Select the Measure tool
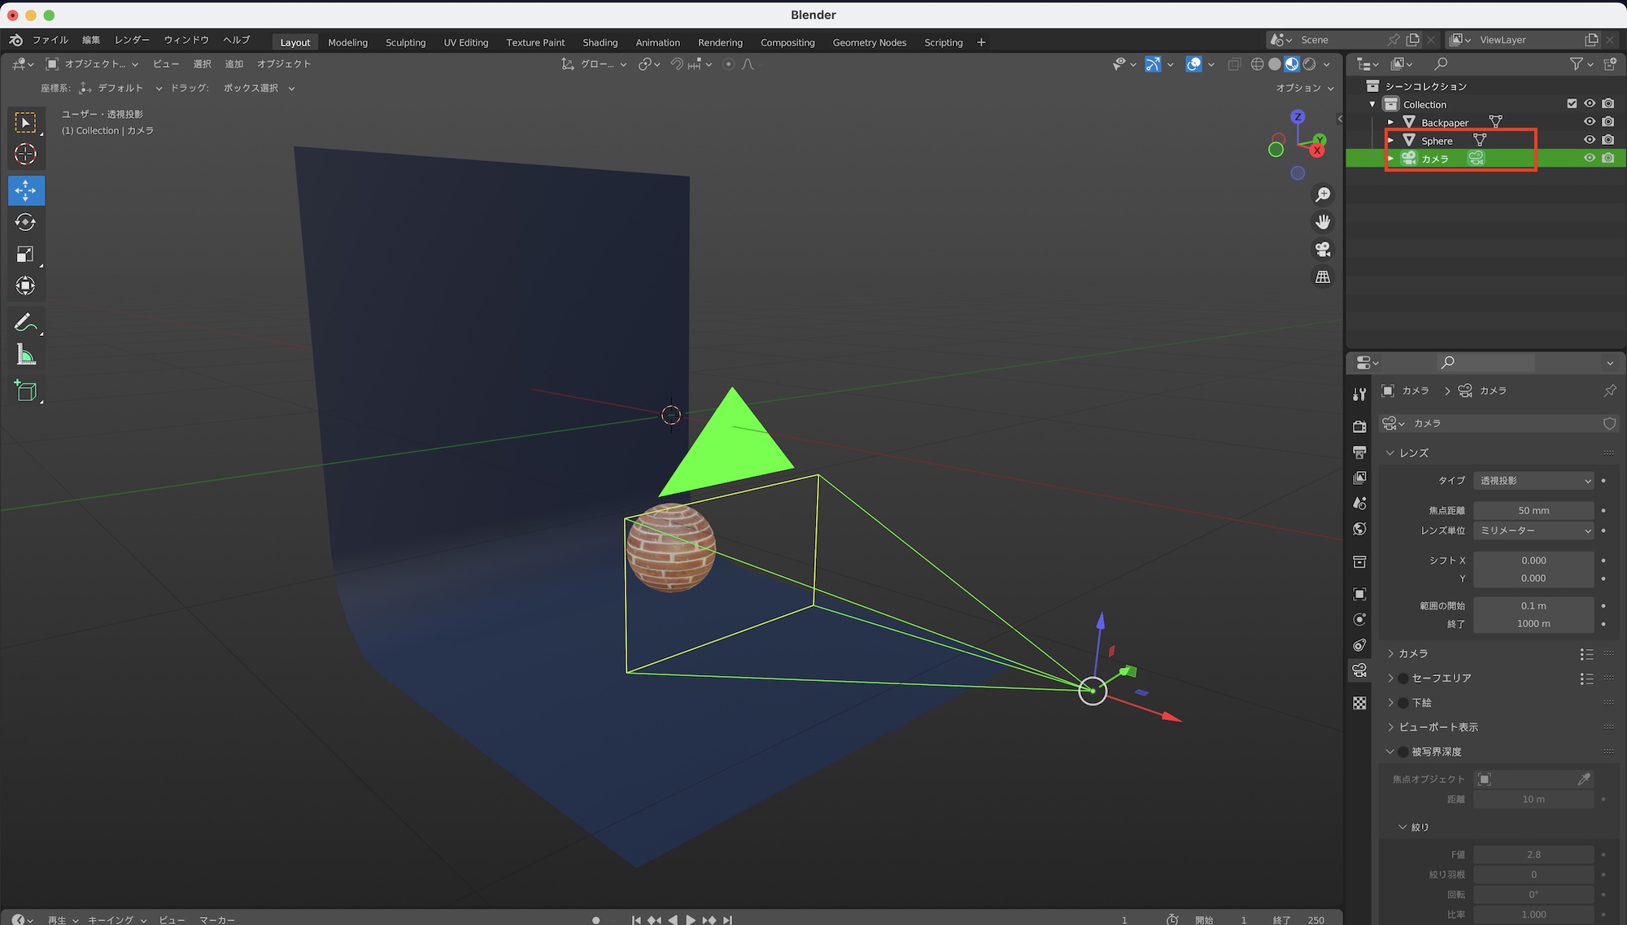This screenshot has height=925, width=1627. click(x=25, y=355)
